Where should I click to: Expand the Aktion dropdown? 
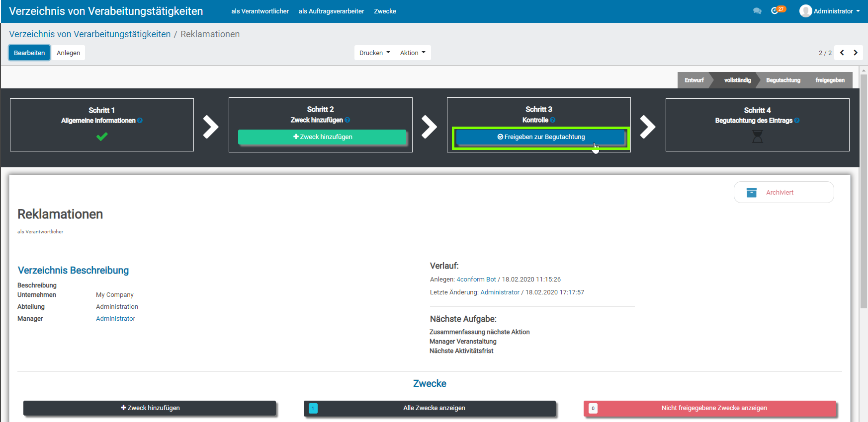[413, 53]
